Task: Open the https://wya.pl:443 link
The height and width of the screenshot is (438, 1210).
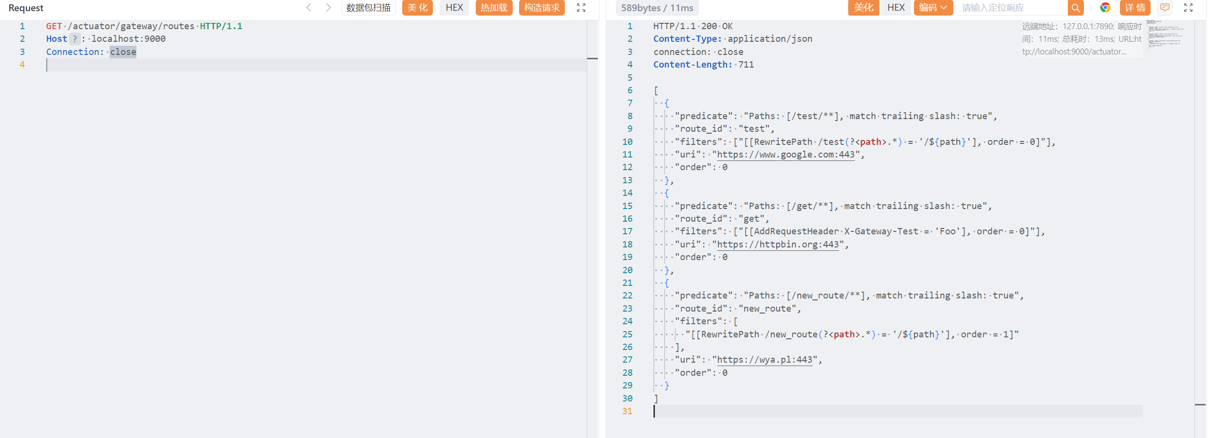Action: pyautogui.click(x=765, y=360)
